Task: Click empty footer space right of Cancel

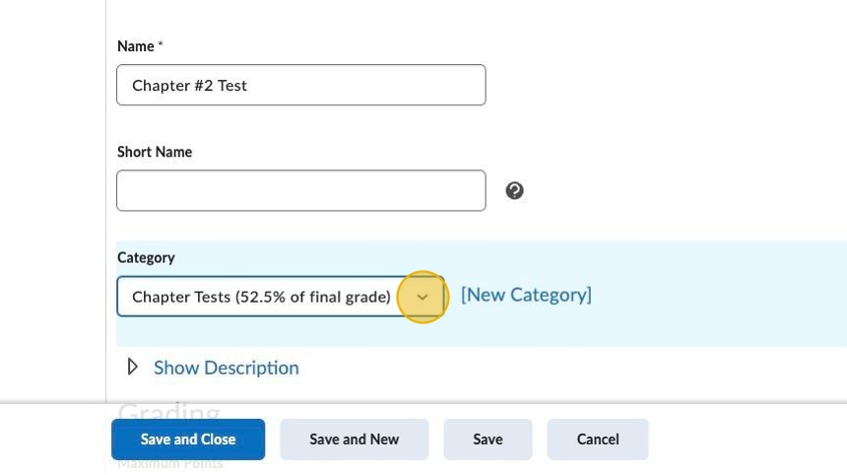Action: [x=749, y=440]
